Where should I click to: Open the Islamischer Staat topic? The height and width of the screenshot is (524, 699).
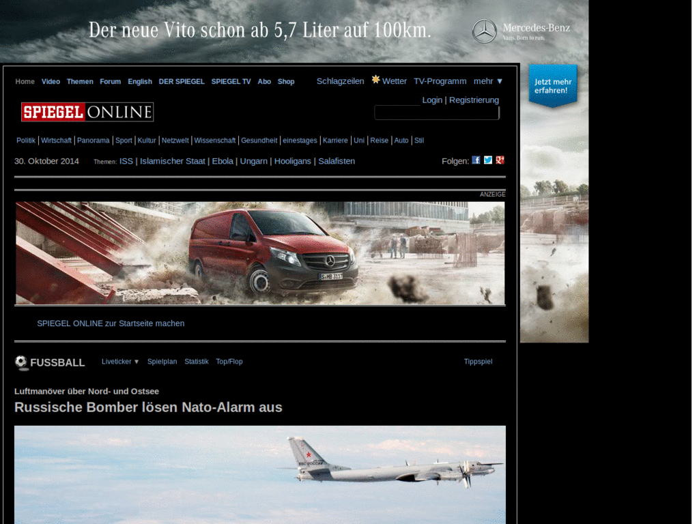[173, 161]
